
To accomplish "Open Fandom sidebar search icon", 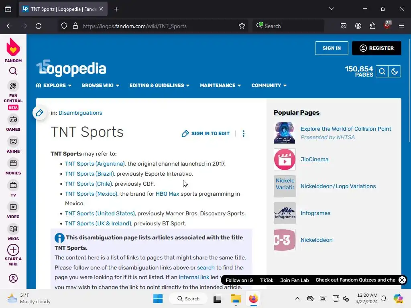I will (13, 71).
